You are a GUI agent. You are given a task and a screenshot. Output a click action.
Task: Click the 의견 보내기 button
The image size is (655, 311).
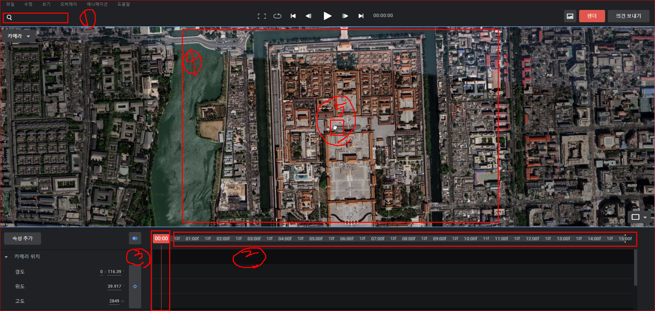pos(628,16)
